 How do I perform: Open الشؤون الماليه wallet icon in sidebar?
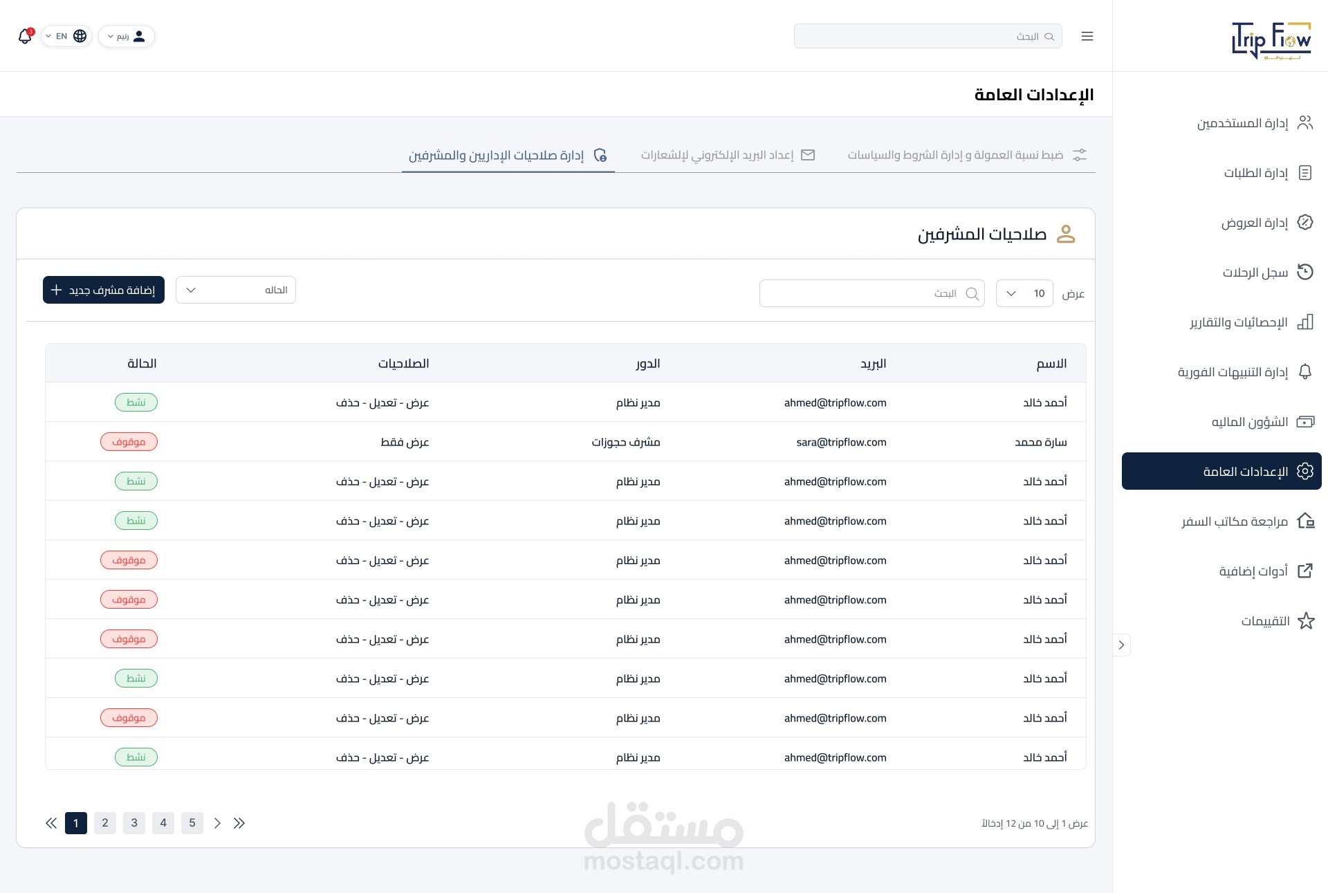(x=1304, y=421)
